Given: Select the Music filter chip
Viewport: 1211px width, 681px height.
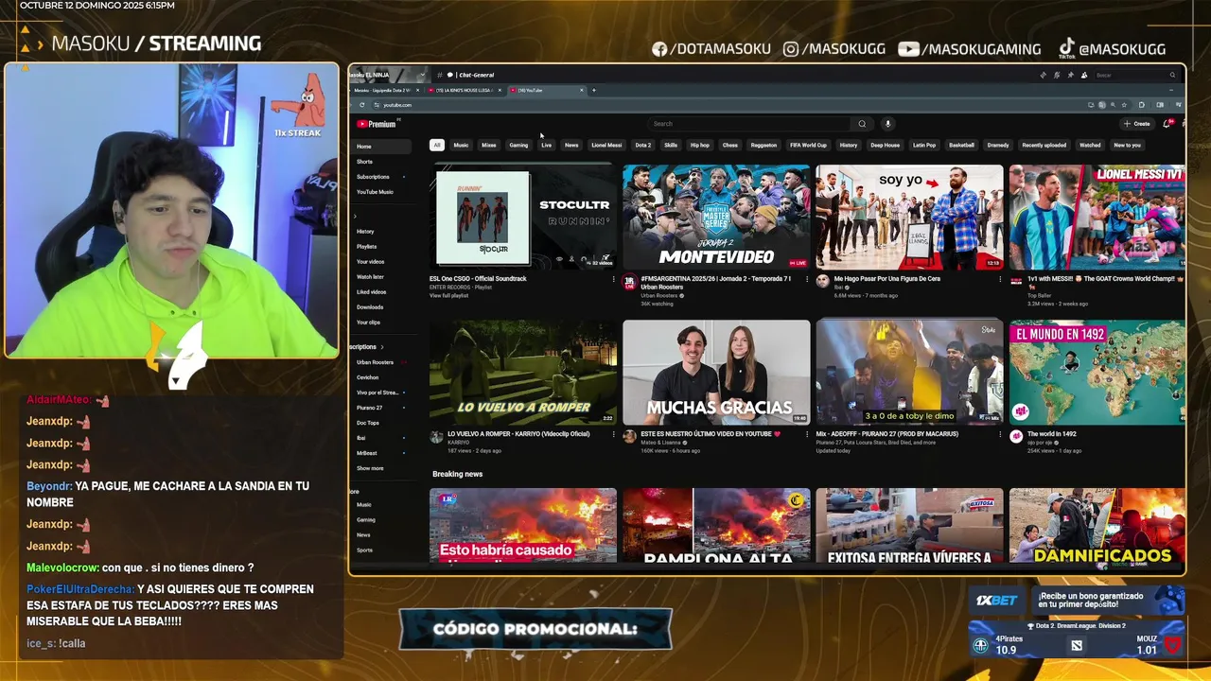Looking at the screenshot, I should [x=461, y=145].
